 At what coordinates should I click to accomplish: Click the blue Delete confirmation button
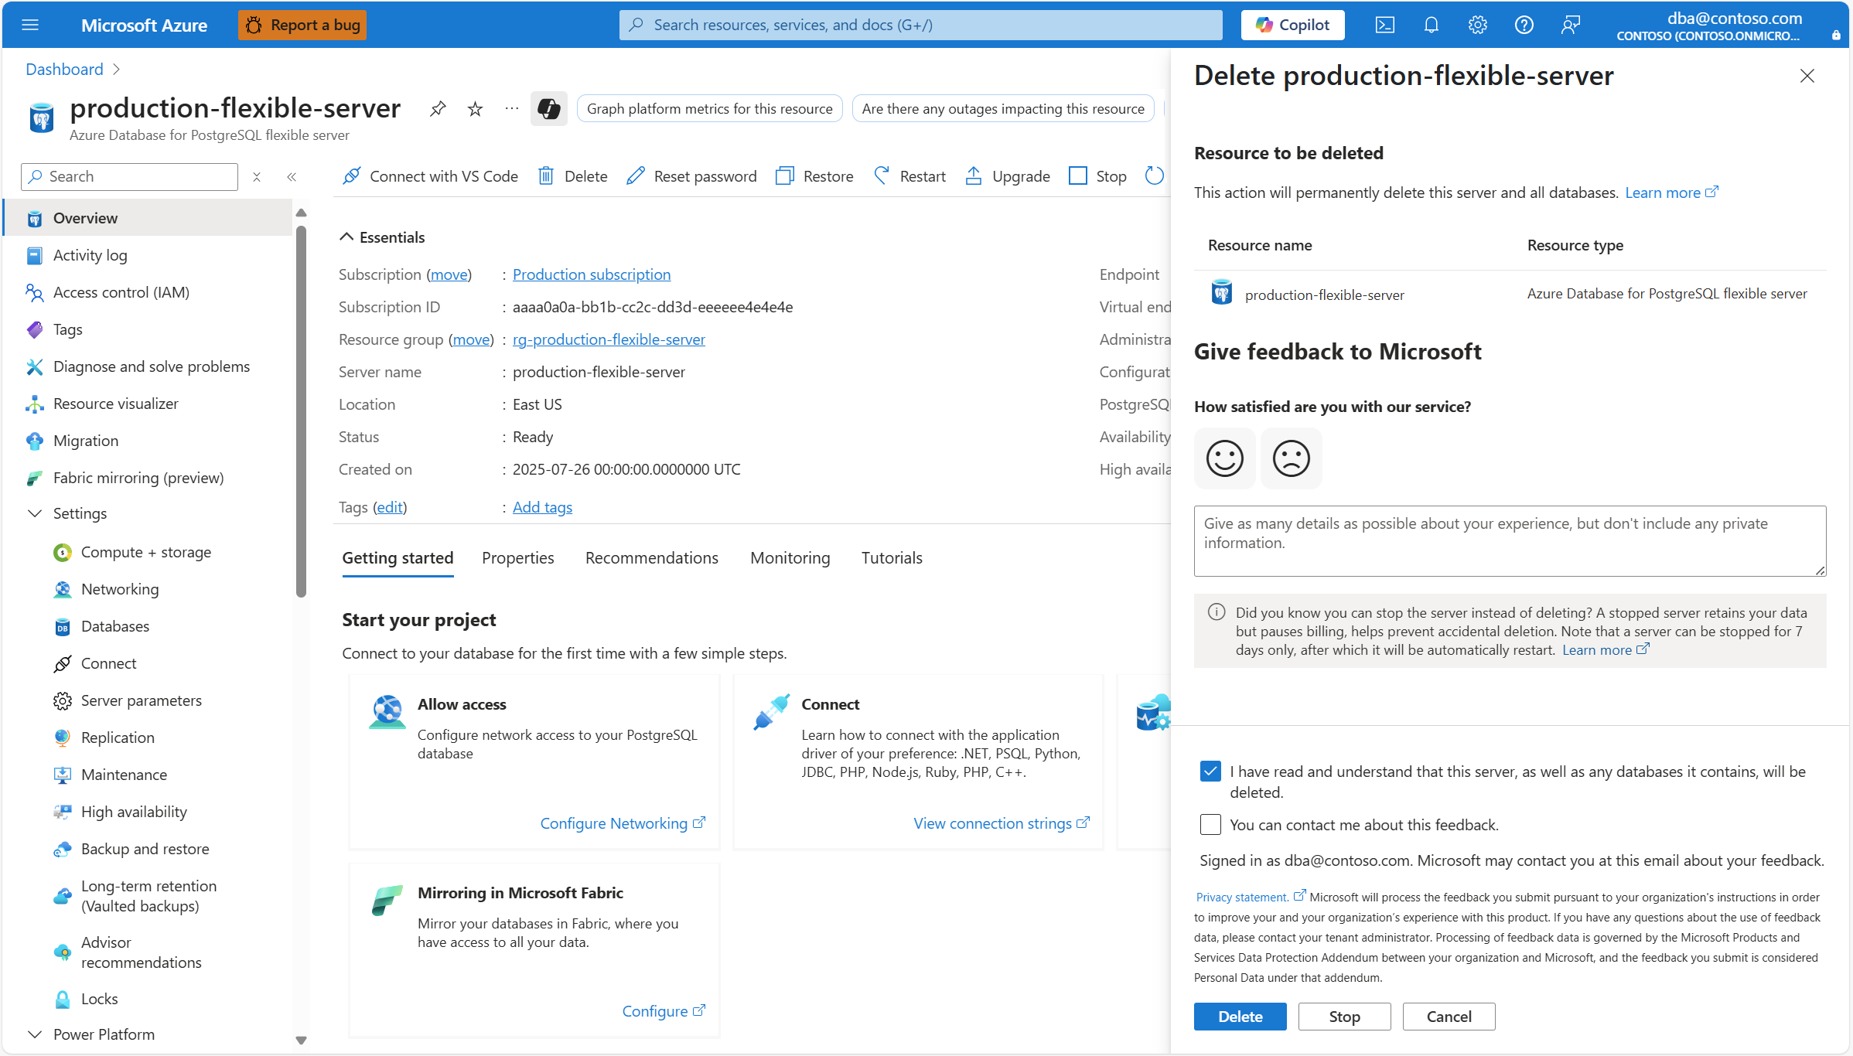1240,1017
